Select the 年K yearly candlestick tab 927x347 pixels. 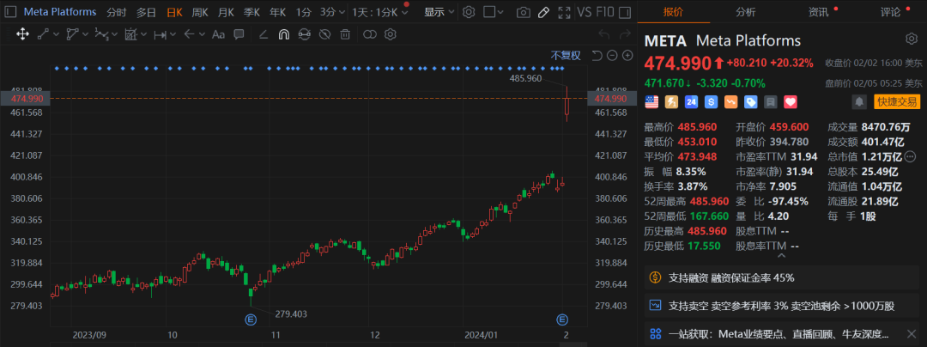(x=277, y=12)
